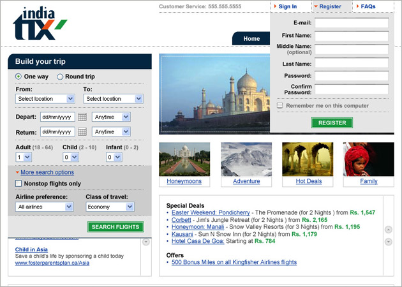Open the Adventure link
The width and height of the screenshot is (402, 287).
(246, 181)
